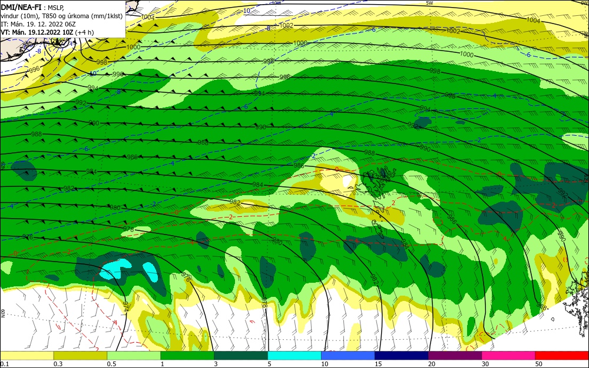Click the "30" legend value label
589x368 pixels.
point(485,364)
